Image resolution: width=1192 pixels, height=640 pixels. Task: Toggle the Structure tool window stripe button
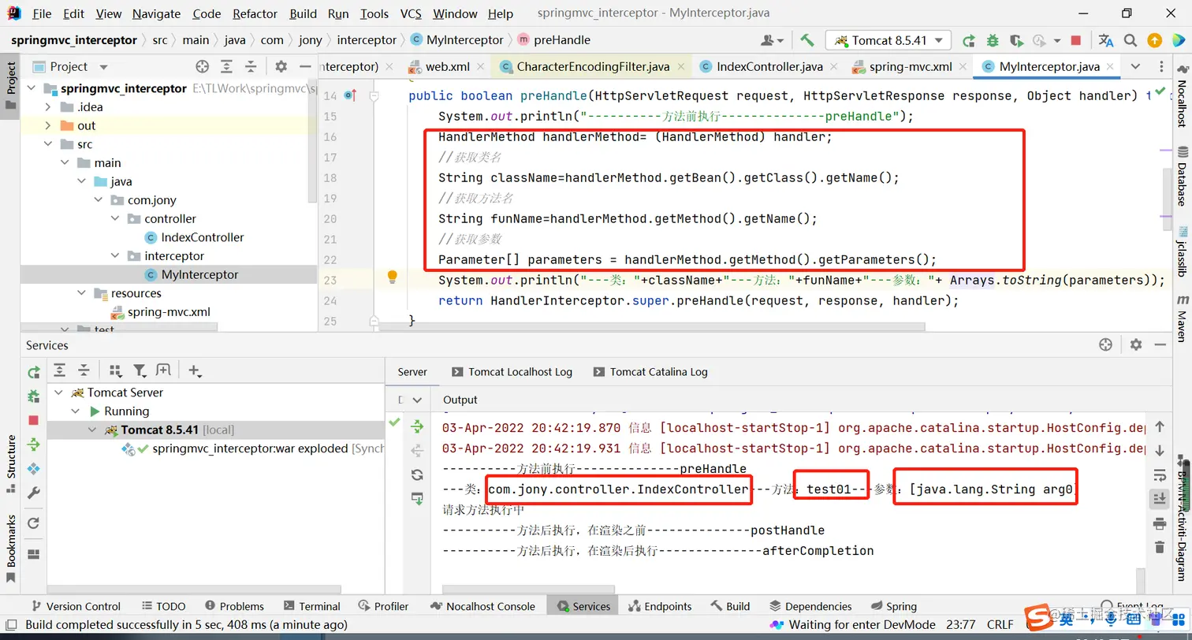coord(11,463)
